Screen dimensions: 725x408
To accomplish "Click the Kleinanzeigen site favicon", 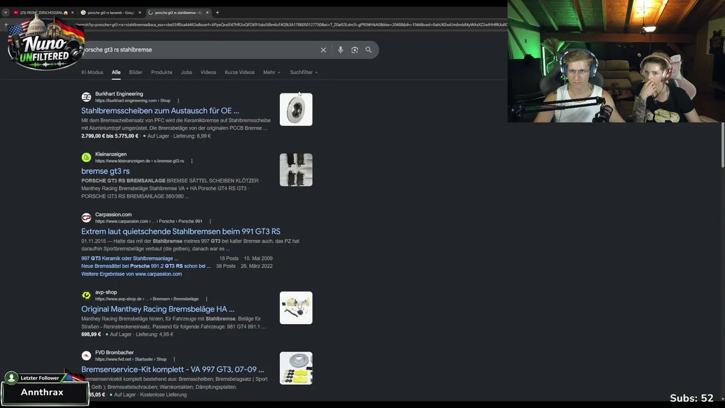I will click(x=86, y=157).
